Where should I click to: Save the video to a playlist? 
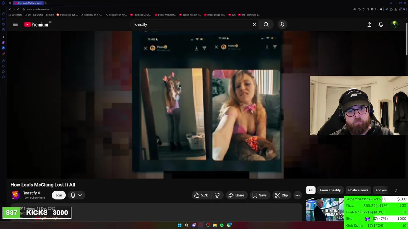(x=259, y=195)
